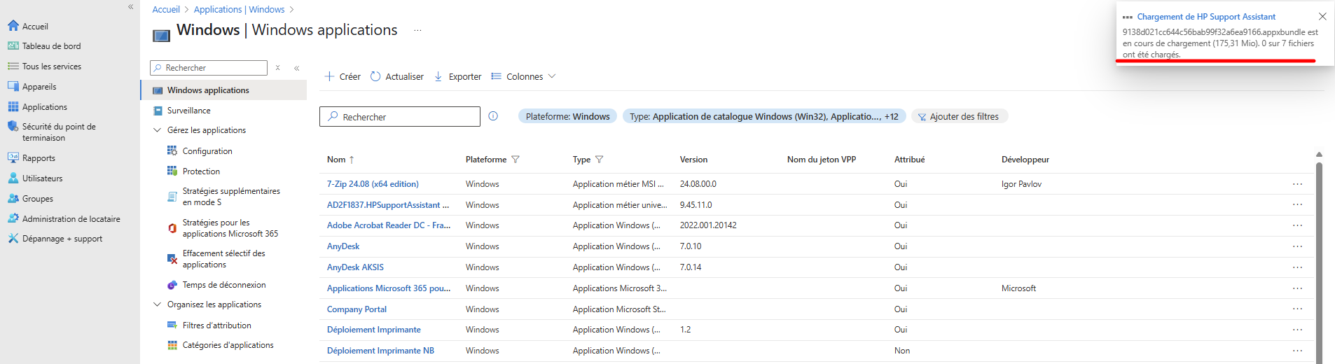
Task: Open Stratégies supplémentaires en mode S
Action: pyautogui.click(x=230, y=197)
